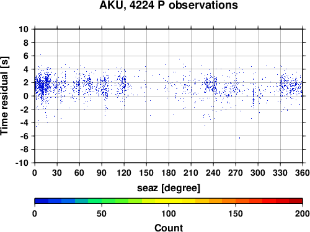This screenshot has width=310, height=232.
Task: Click the 'seaz [degree]' x-axis label
Action: pyautogui.click(x=169, y=188)
